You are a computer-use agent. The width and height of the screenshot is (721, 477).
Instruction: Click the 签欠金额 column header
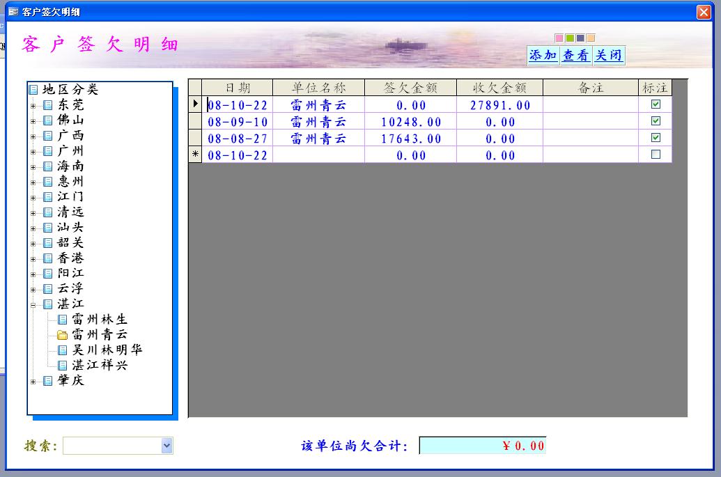410,87
